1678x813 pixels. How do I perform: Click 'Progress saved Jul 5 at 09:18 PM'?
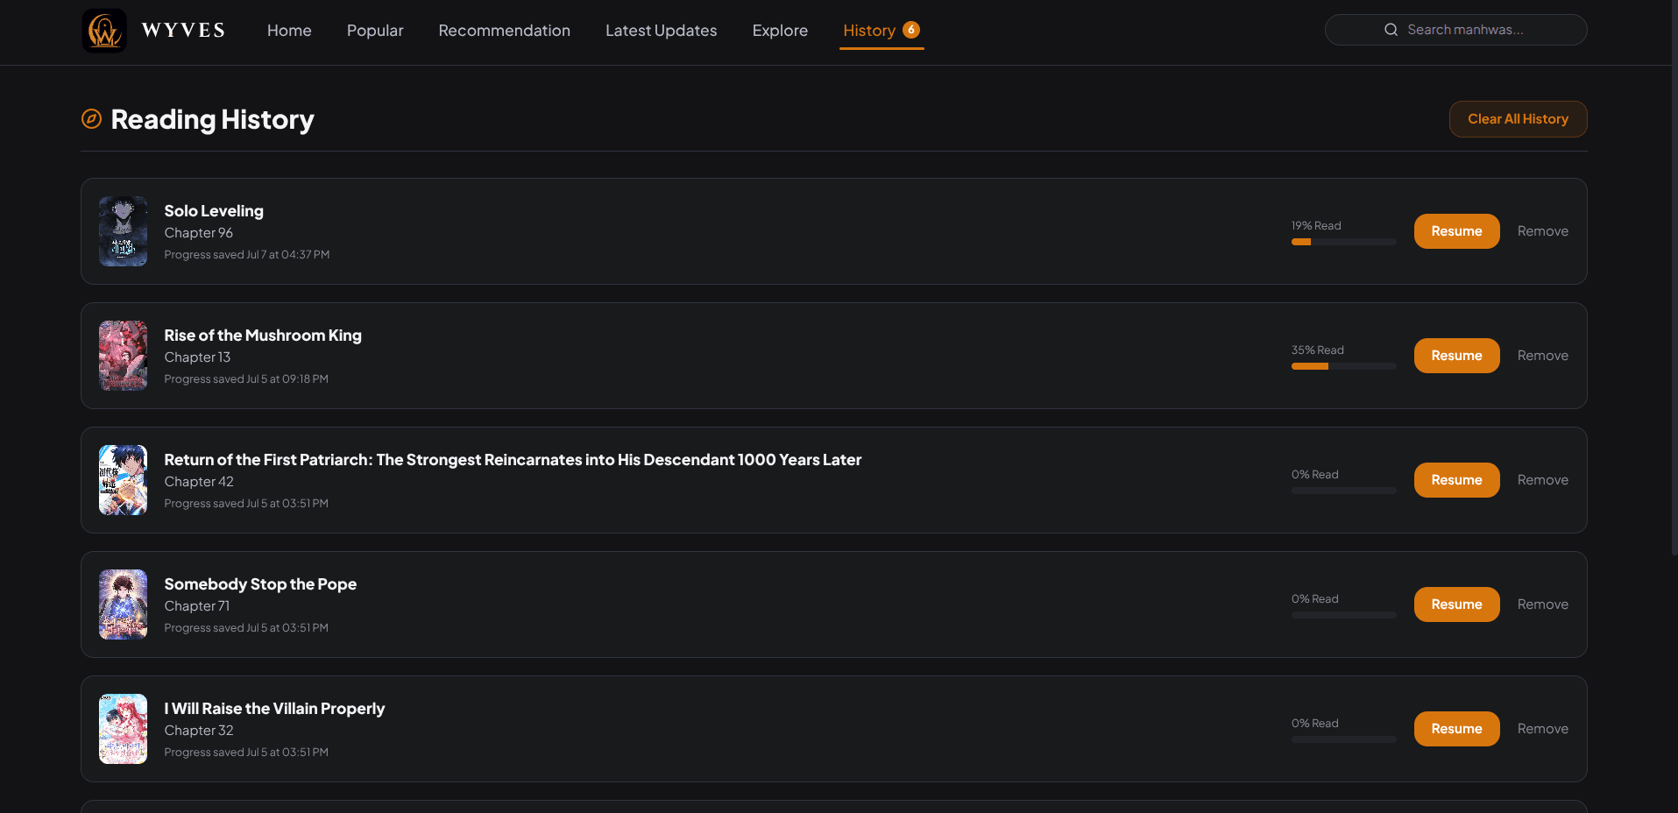tap(246, 379)
